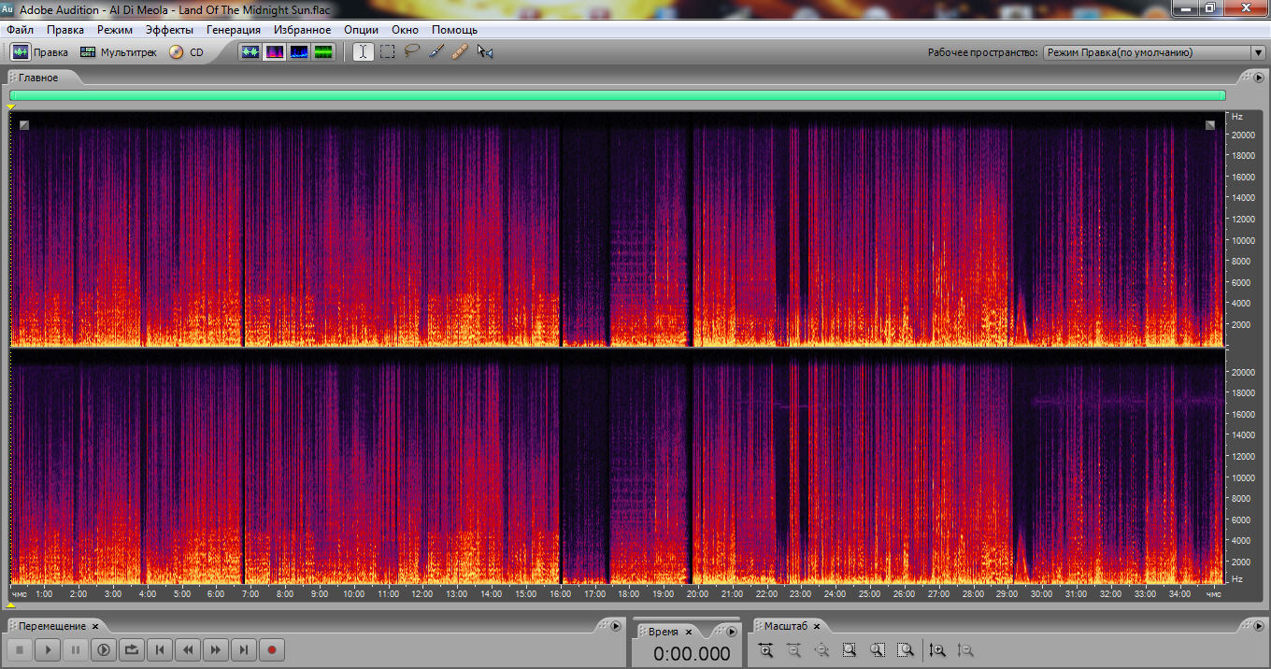Click the CD view disc icon
The width and height of the screenshot is (1271, 669).
click(x=176, y=52)
